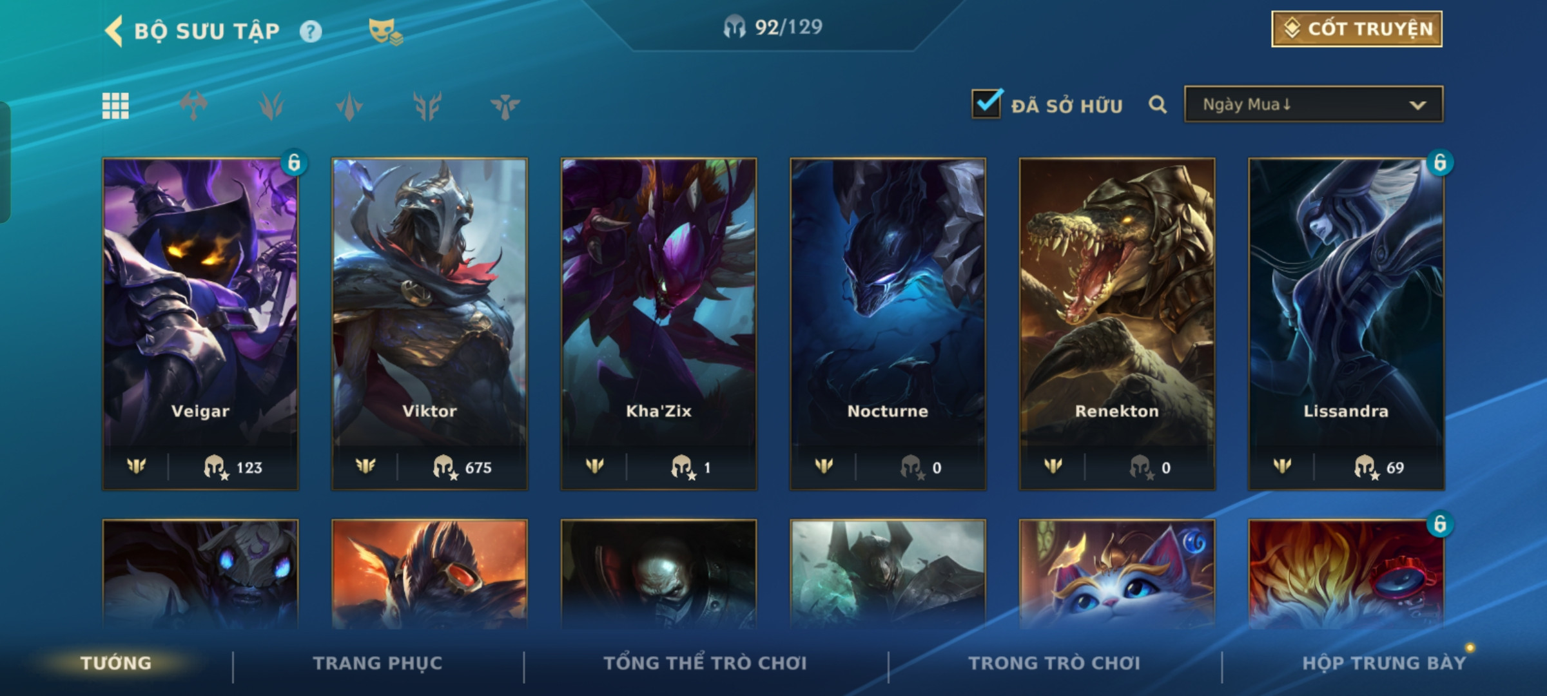Filter by the second role icon
1547x696 pixels.
point(271,106)
